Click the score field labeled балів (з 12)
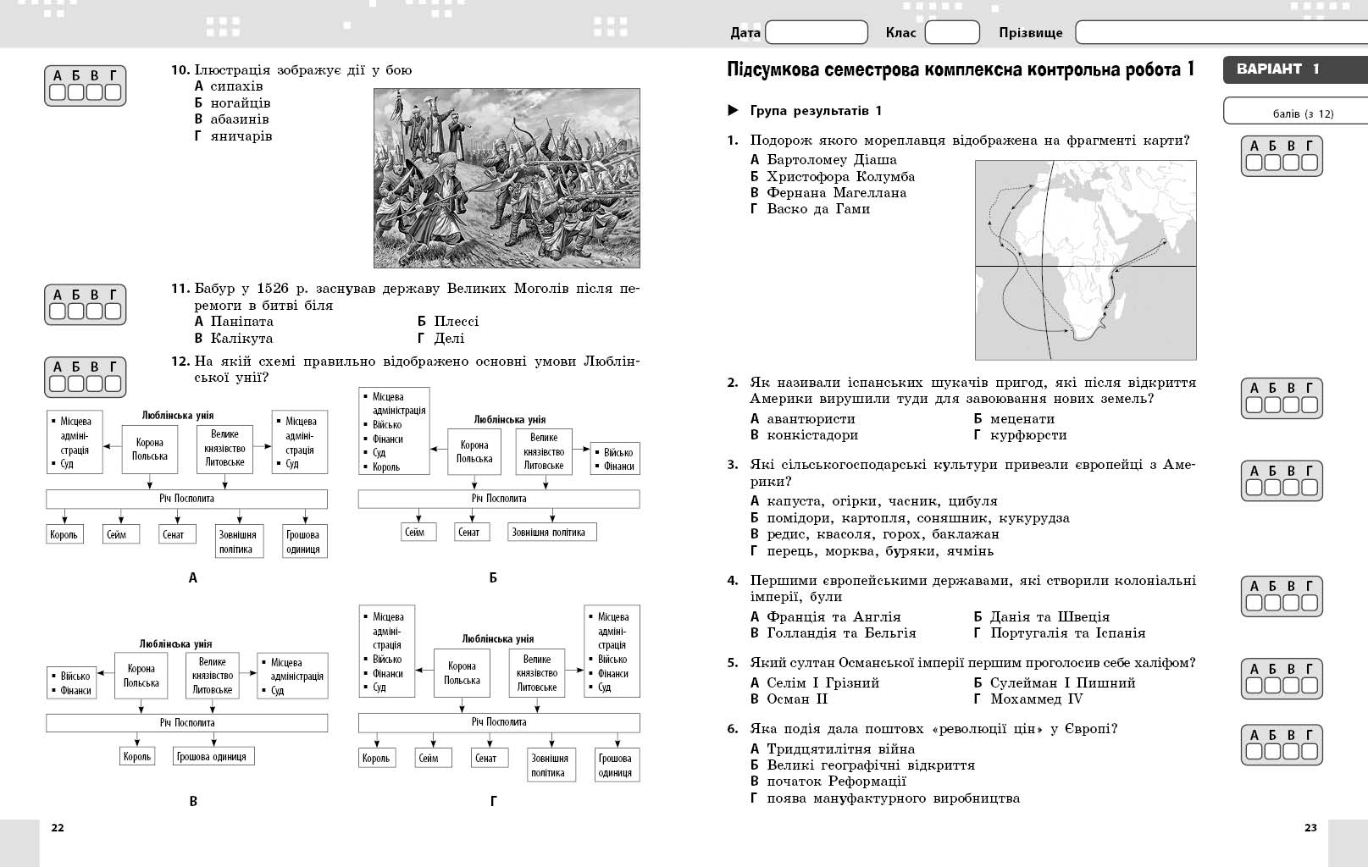1368x867 pixels. pos(1294,111)
